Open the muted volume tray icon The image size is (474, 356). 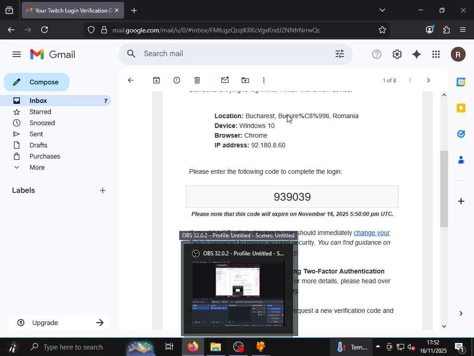[x=411, y=347]
